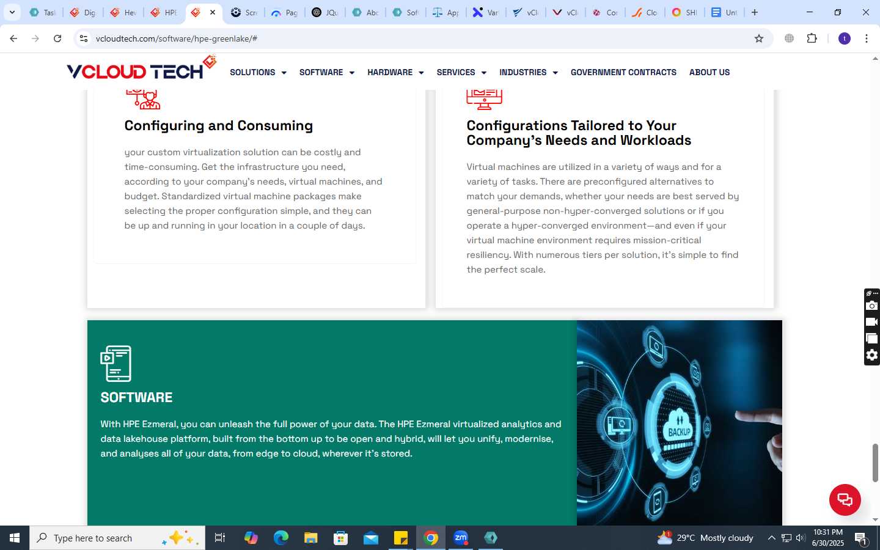The image size is (880, 550).
Task: Open File Explorer from the taskbar
Action: pyautogui.click(x=311, y=538)
